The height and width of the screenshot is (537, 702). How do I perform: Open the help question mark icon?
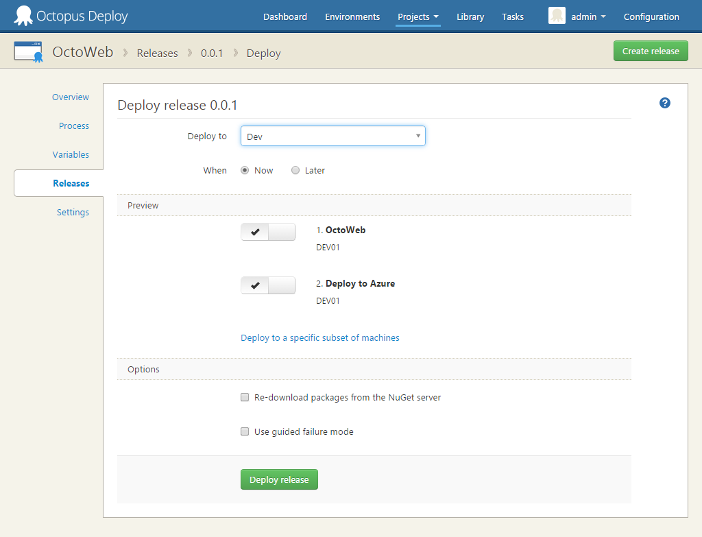pos(664,103)
